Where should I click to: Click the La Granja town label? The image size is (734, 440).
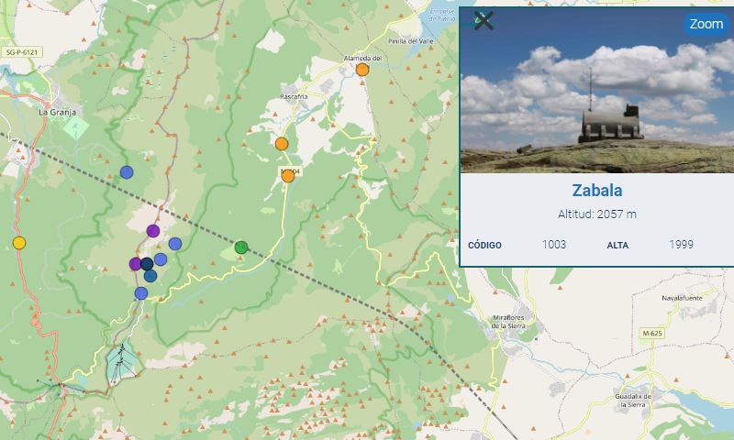(55, 112)
